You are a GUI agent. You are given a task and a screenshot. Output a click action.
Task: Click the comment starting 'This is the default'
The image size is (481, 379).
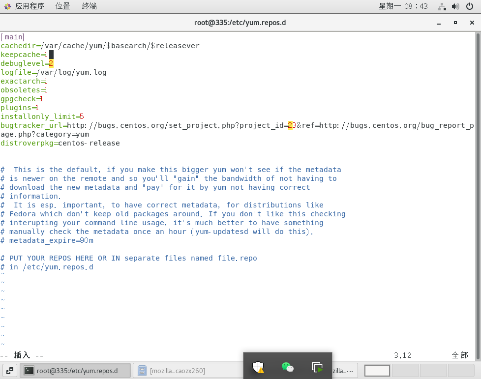tap(171, 170)
